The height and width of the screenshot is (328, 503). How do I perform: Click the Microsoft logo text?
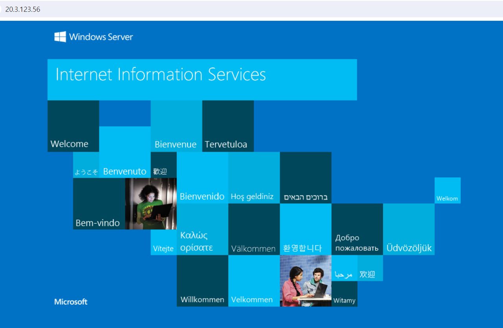click(x=71, y=302)
